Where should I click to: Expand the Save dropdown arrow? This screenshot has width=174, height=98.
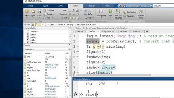(x=39, y=18)
